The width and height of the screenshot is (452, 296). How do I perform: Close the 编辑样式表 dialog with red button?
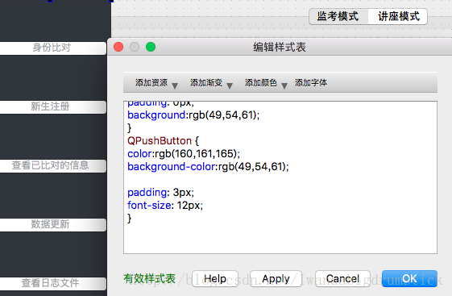118,47
